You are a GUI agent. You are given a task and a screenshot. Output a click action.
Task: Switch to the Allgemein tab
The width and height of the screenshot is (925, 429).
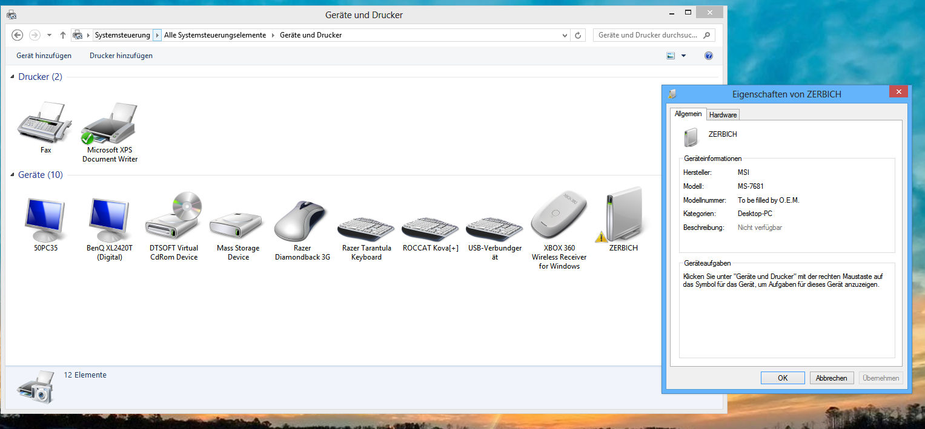pyautogui.click(x=688, y=114)
